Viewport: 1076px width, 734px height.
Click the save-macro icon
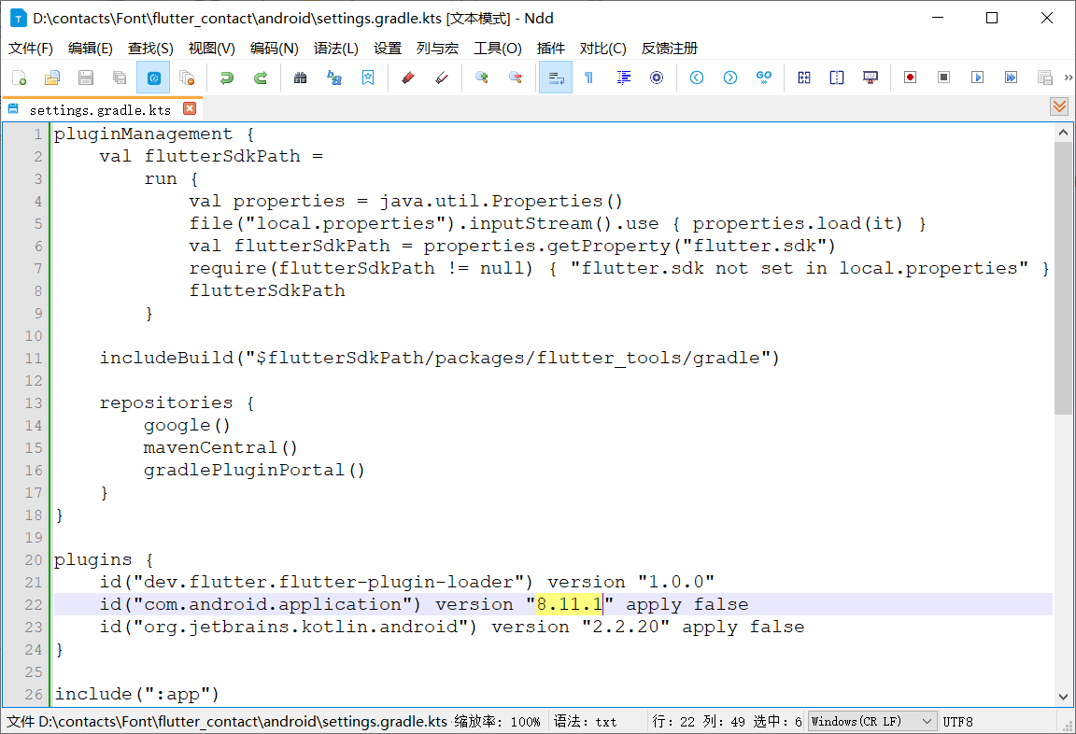pyautogui.click(x=1044, y=78)
